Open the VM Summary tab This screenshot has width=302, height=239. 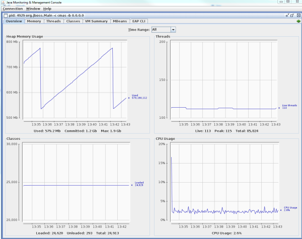(96, 21)
